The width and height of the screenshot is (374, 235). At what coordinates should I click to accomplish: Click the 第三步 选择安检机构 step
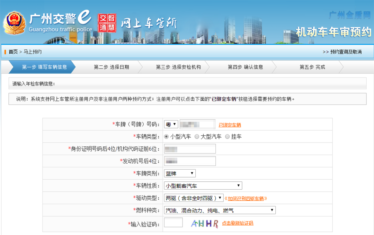pos(178,67)
